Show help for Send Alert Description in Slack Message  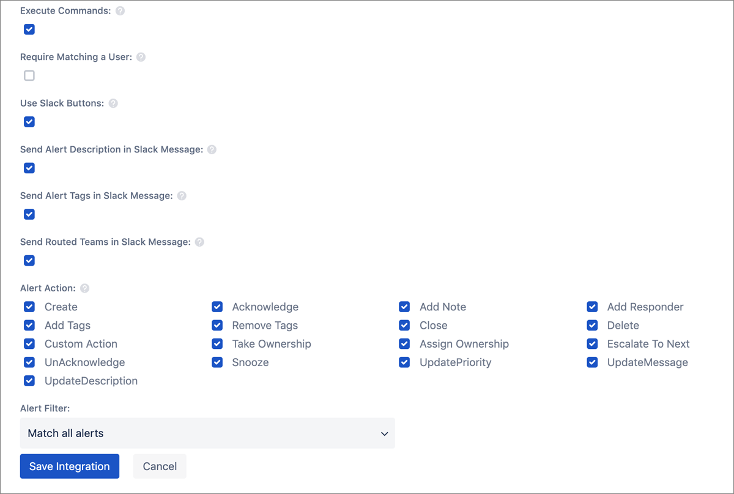pos(212,149)
